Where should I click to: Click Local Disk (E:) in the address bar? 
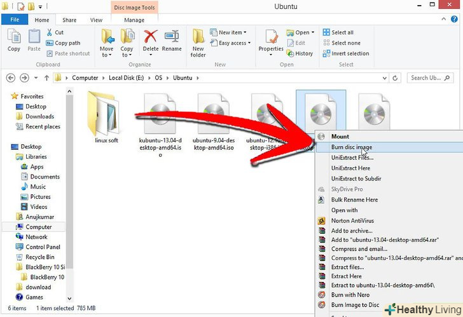coord(127,78)
